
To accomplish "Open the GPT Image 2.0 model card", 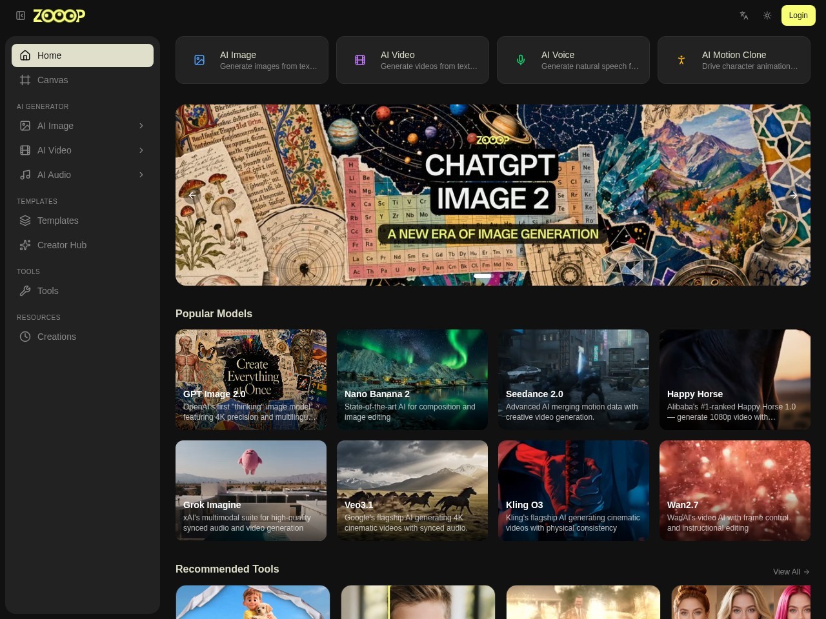I will [251, 380].
